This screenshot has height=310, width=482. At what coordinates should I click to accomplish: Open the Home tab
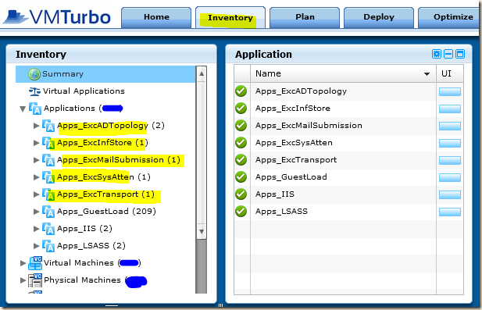coord(156,17)
